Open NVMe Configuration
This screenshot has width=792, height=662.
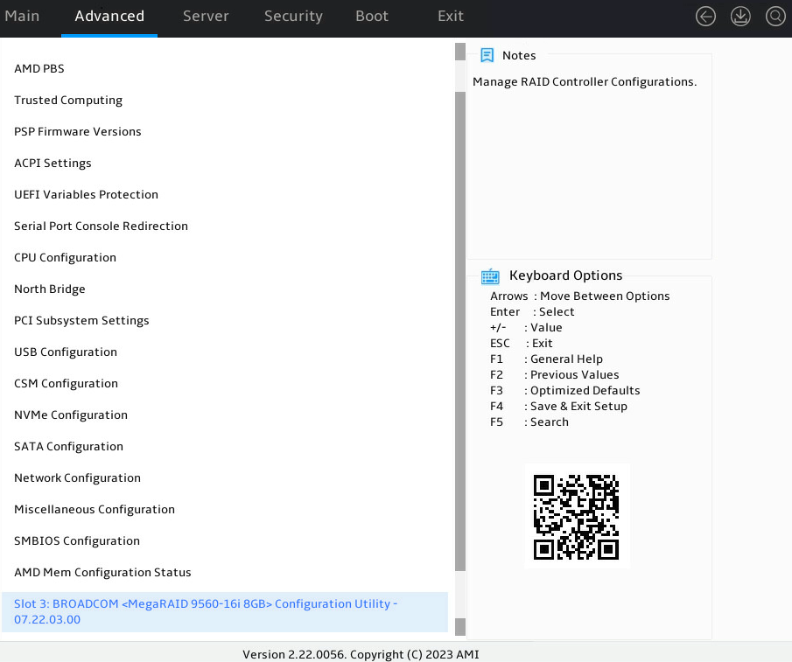[x=71, y=415]
